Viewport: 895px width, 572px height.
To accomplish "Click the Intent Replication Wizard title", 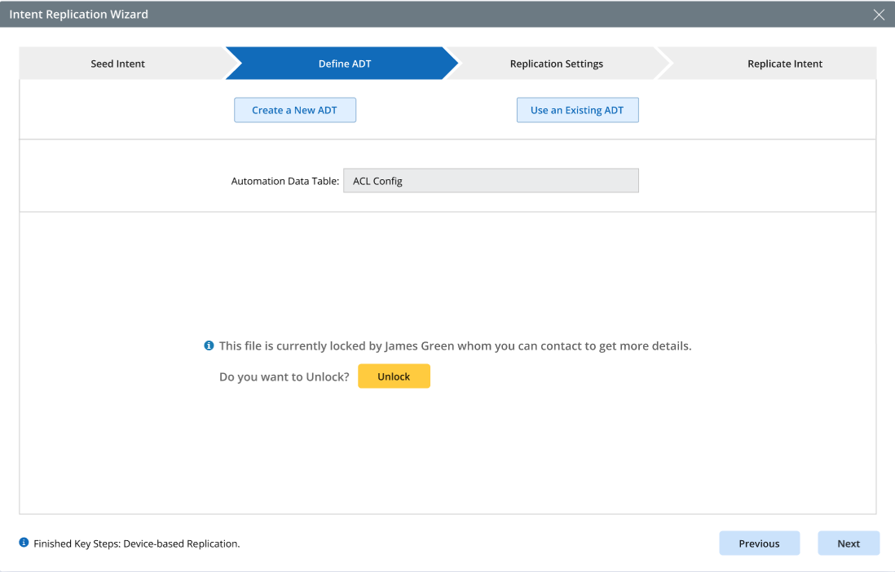I will click(79, 15).
